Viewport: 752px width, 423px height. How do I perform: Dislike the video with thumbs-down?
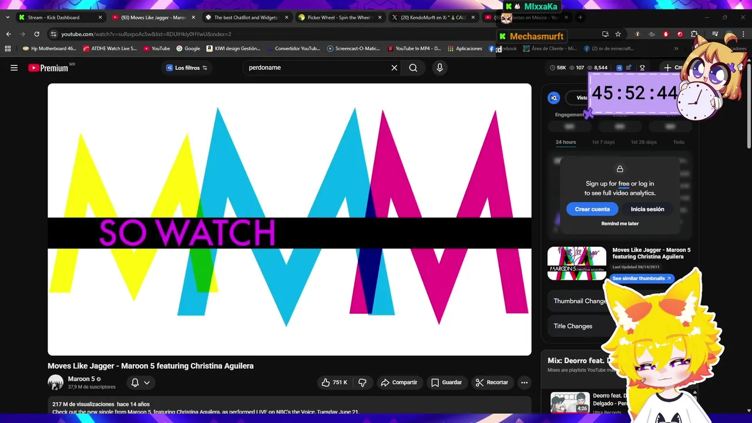(362, 382)
